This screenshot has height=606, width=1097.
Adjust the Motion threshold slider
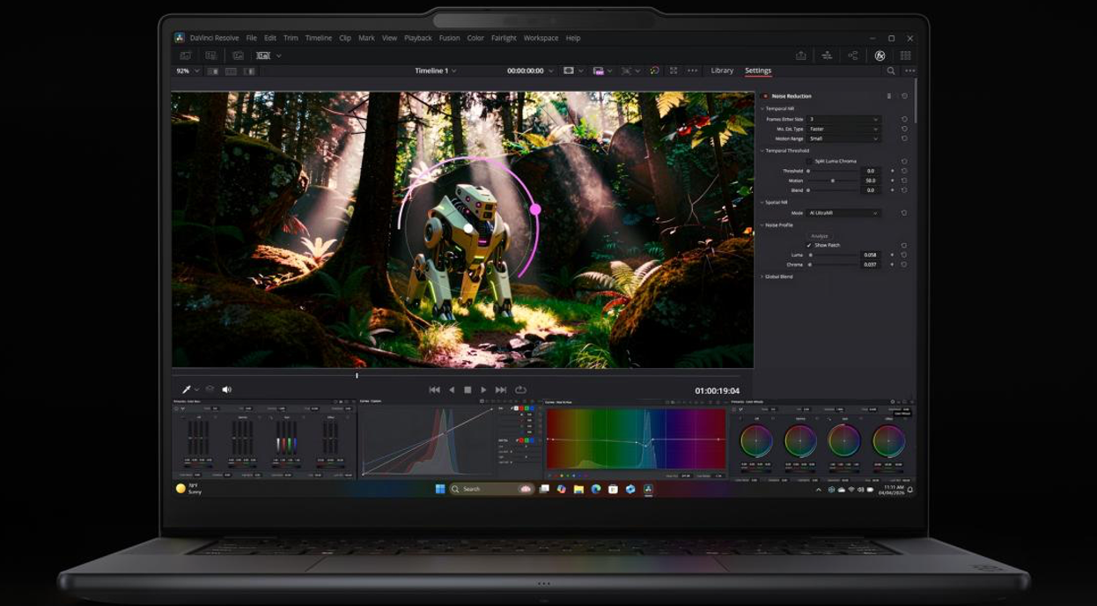click(833, 181)
